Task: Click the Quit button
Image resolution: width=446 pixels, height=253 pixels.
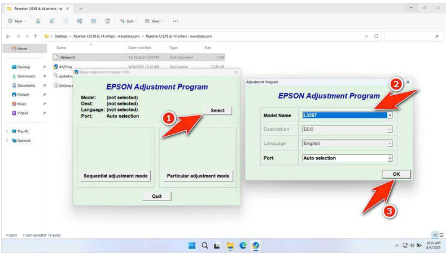Action: (157, 196)
